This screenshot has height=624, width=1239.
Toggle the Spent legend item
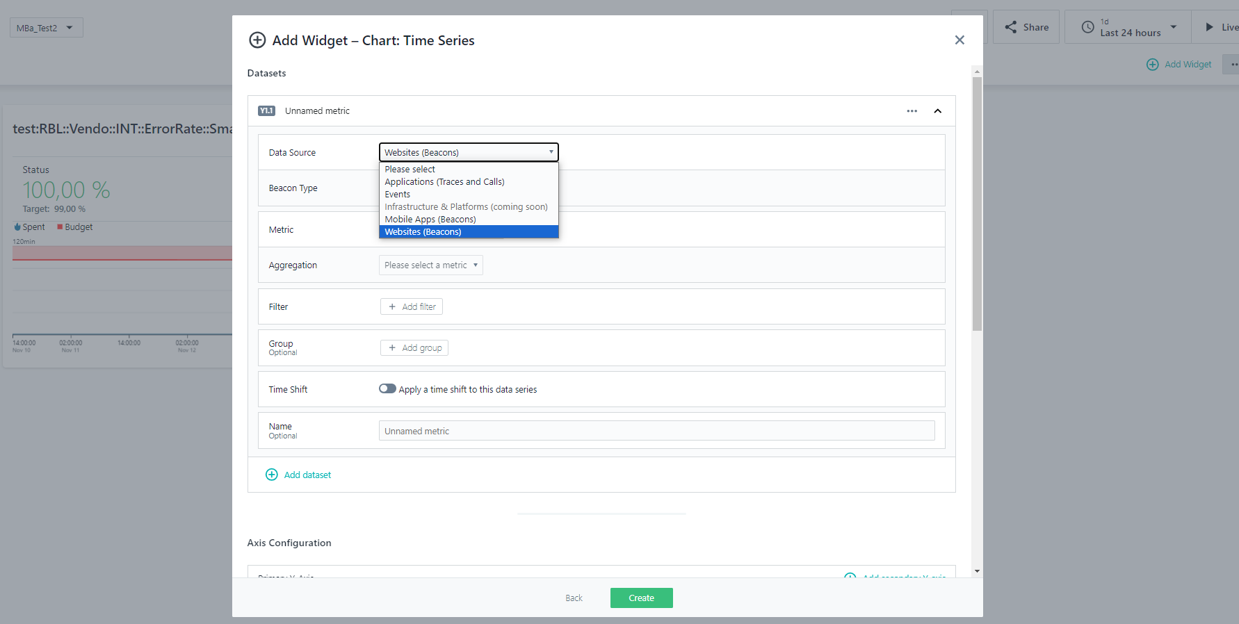[x=29, y=227]
